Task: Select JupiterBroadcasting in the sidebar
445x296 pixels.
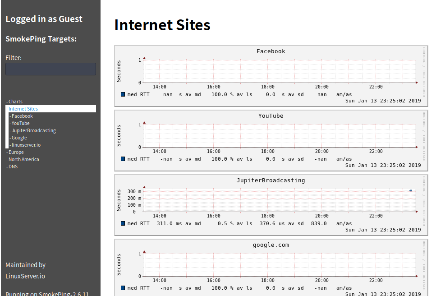Action: point(32,130)
